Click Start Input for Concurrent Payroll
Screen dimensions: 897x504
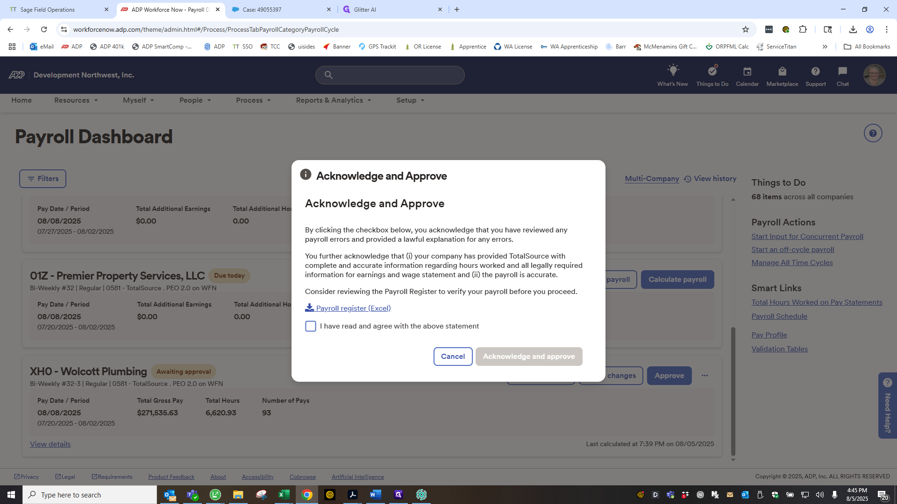coord(807,237)
